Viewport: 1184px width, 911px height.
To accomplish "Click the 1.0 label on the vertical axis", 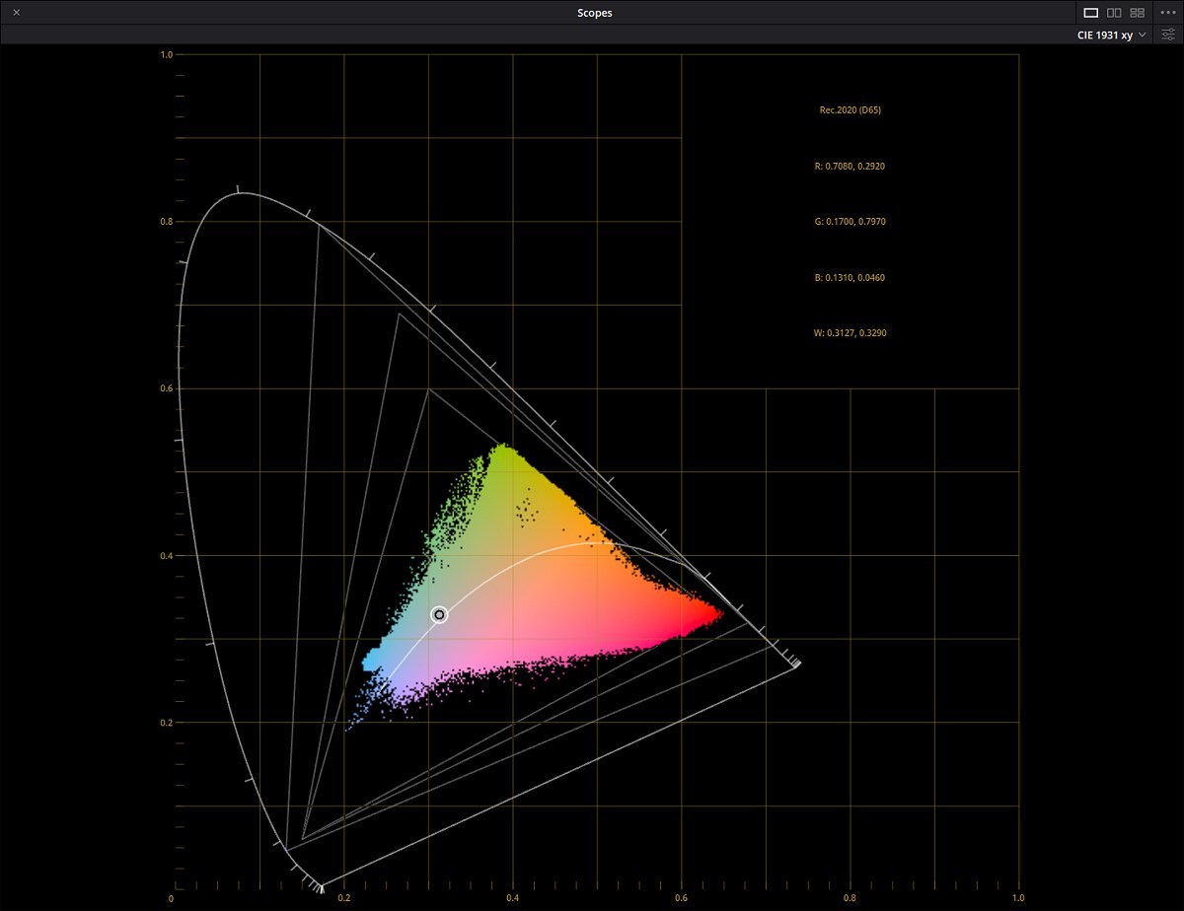I will coord(167,55).
